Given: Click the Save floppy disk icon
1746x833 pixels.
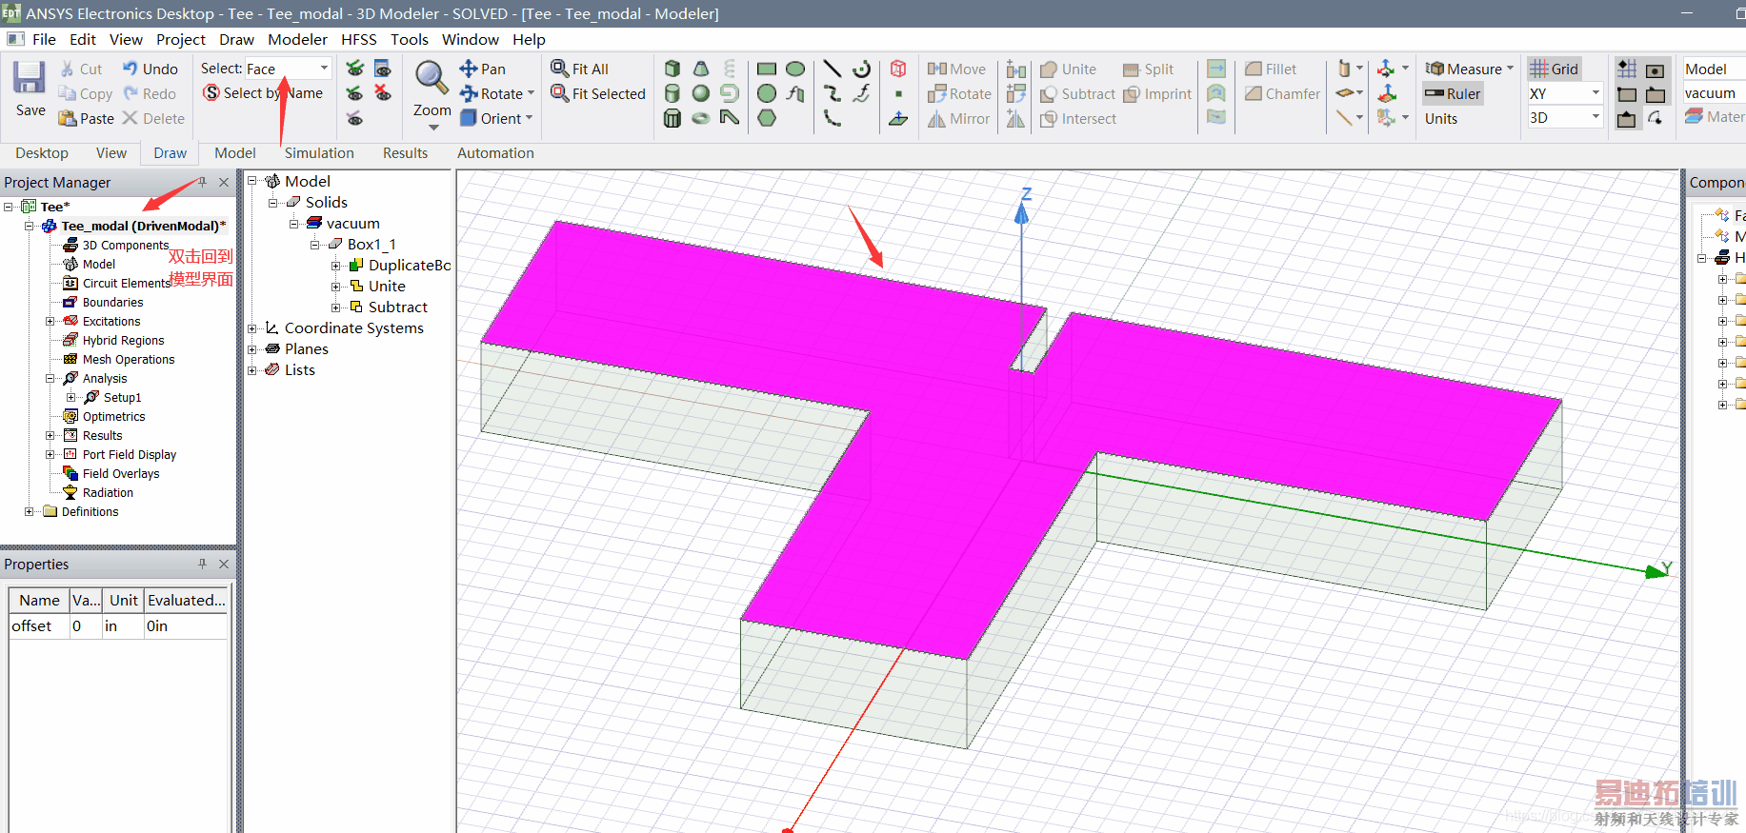Looking at the screenshot, I should [x=30, y=77].
